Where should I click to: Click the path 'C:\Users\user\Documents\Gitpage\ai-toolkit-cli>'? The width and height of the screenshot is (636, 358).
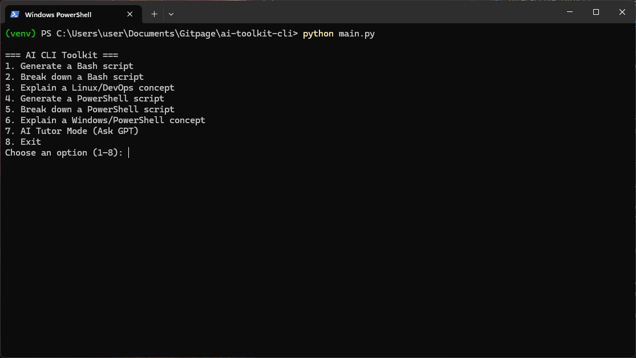[x=177, y=34]
